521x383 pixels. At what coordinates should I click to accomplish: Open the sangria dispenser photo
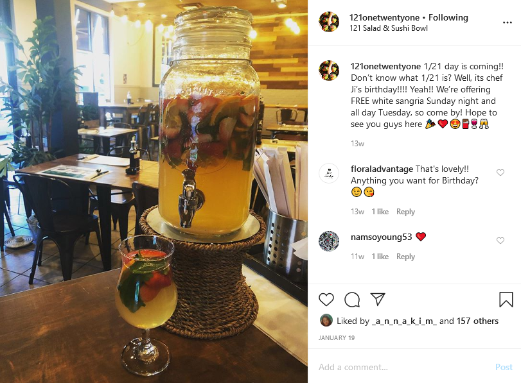pyautogui.click(x=154, y=191)
